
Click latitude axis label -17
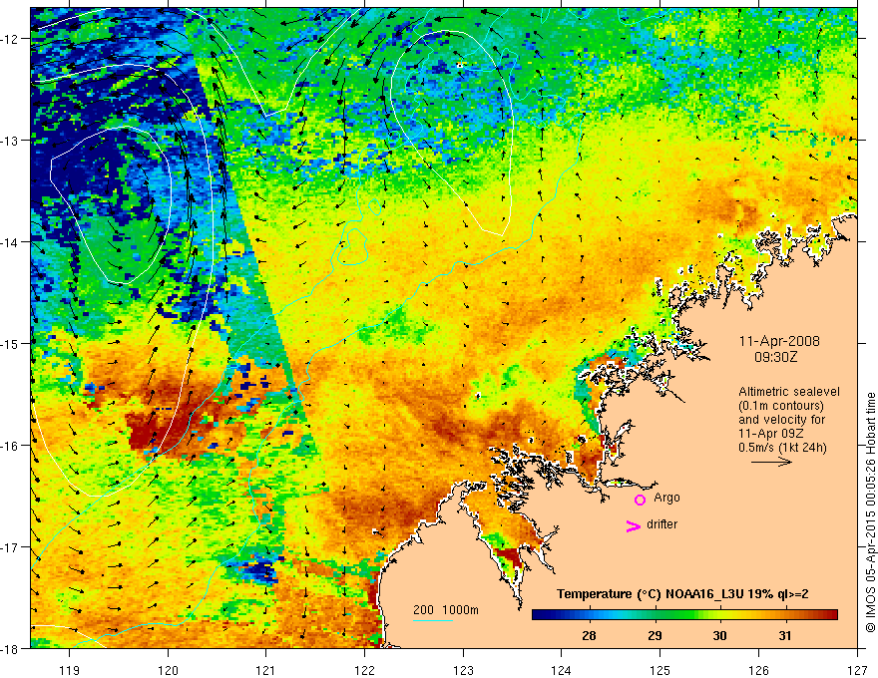[x=11, y=547]
